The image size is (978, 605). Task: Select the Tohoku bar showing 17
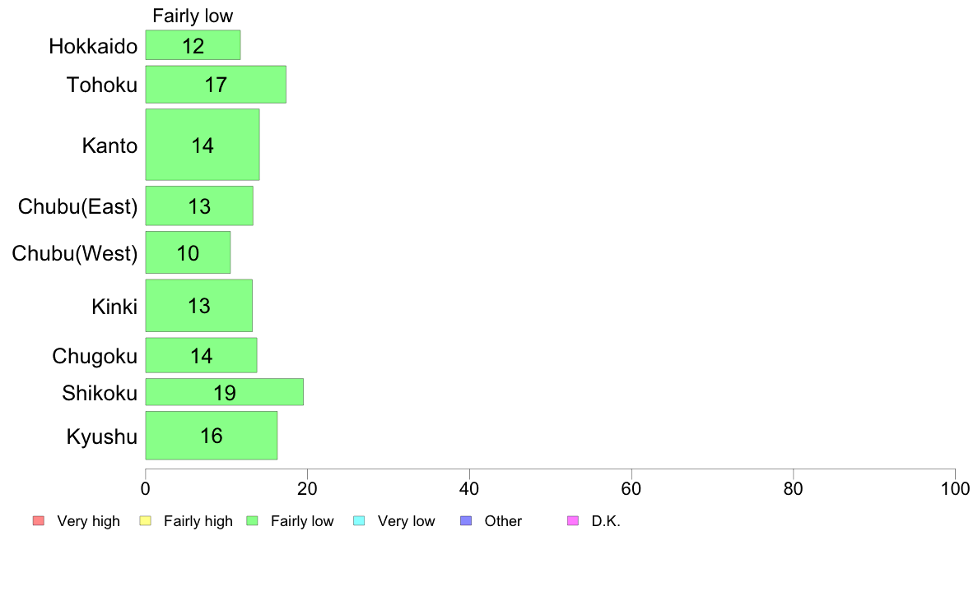[x=216, y=84]
